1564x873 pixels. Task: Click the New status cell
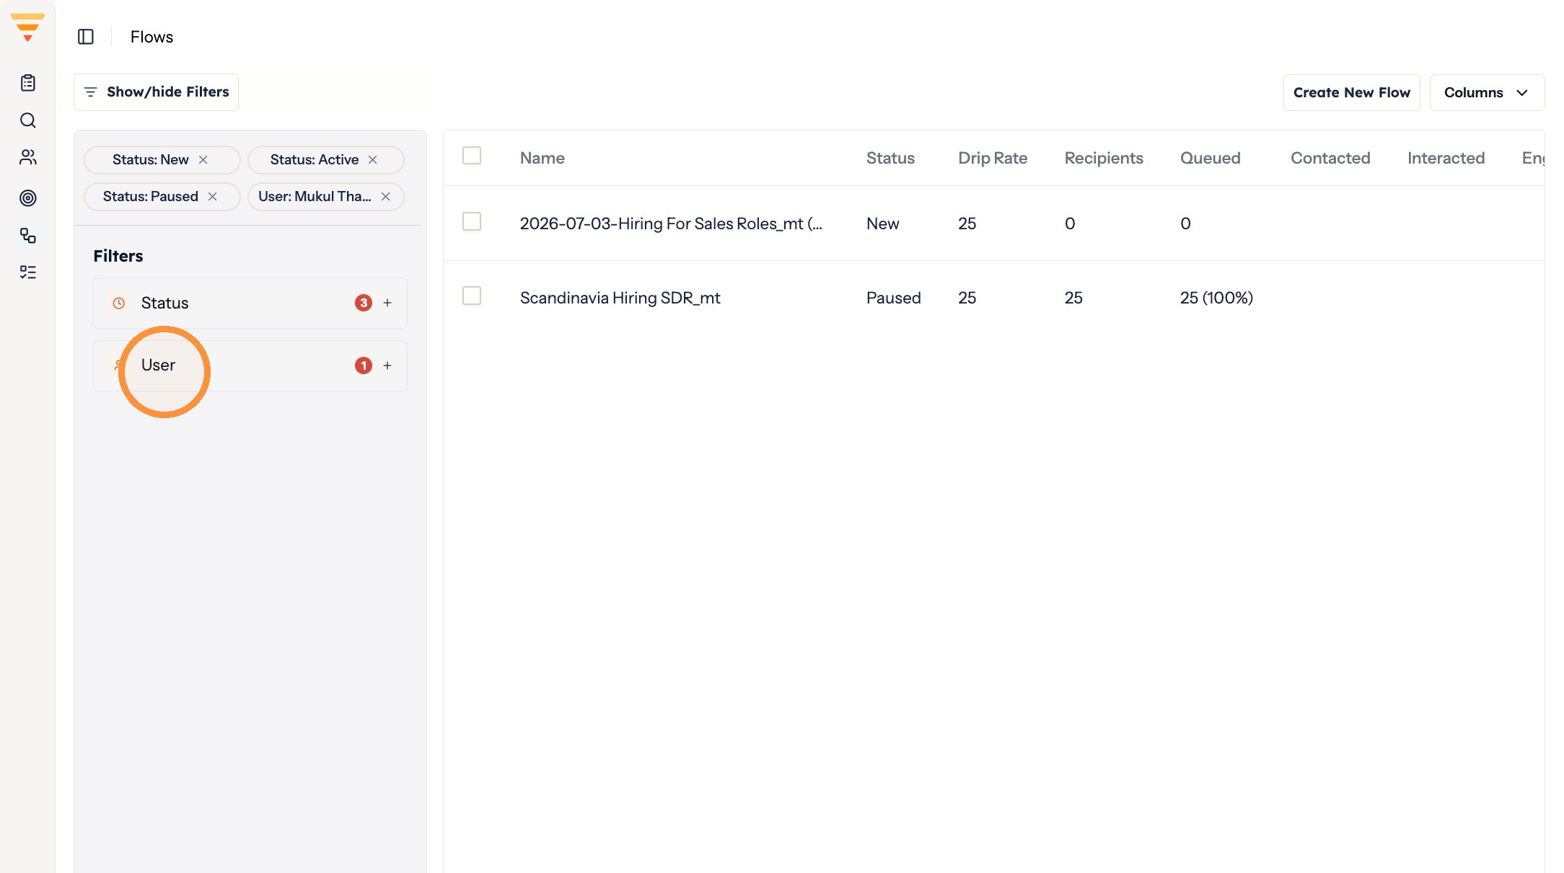coord(882,223)
